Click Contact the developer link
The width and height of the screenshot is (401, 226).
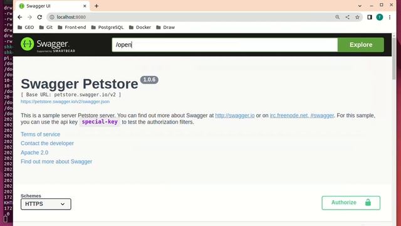coord(47,143)
